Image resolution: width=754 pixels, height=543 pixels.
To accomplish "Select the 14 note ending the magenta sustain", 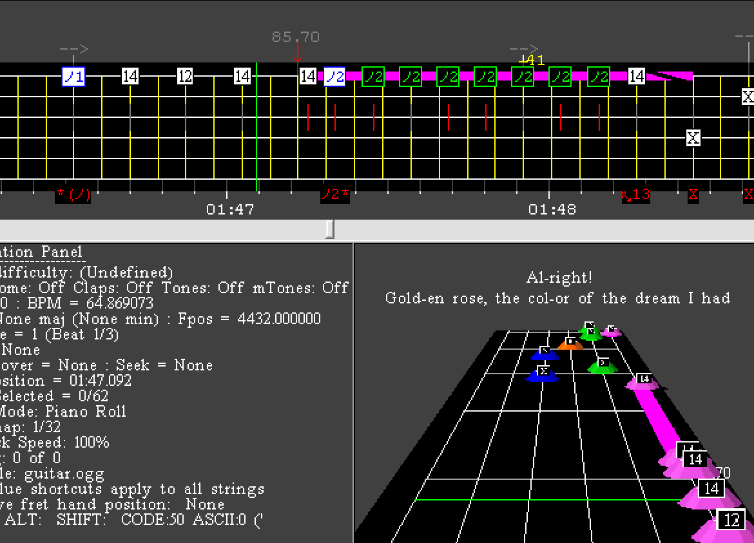I will (637, 77).
